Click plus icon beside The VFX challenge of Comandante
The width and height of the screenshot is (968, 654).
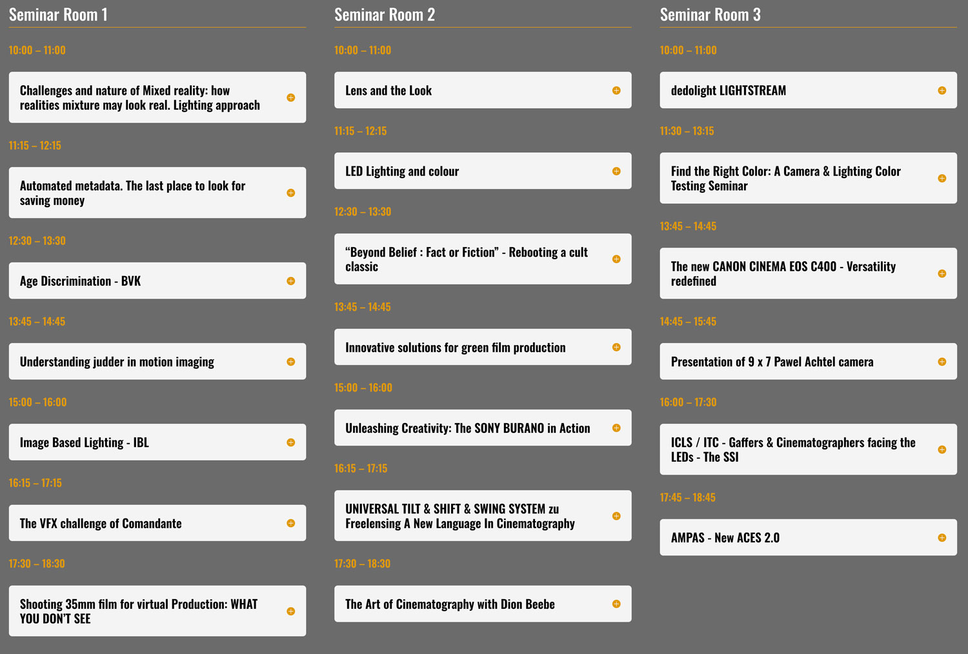point(290,523)
